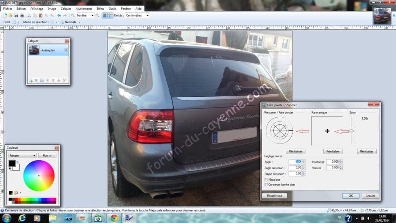This screenshot has width=396, height=223.
Task: Open the Effets menu
Action: 100,9
